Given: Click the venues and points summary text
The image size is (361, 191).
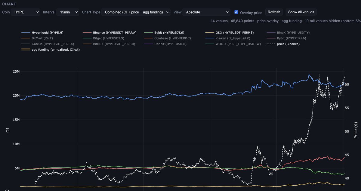Looking at the screenshot, I should tap(286, 21).
